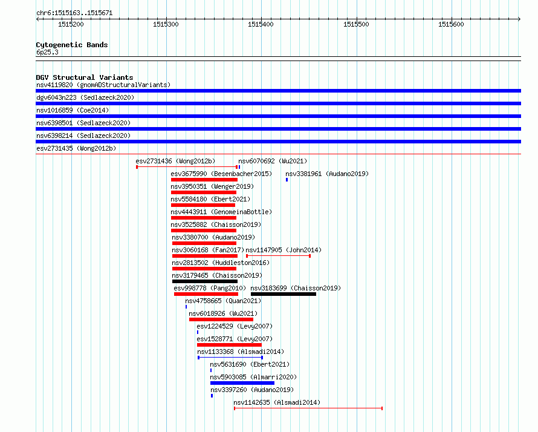Select nsv3525882 (Chaisson2019) label
Screen dimensions: 538x432
click(x=216, y=224)
